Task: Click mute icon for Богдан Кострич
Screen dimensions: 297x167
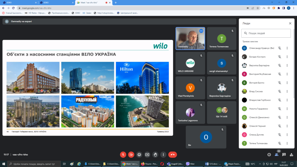Action: [x=280, y=57]
